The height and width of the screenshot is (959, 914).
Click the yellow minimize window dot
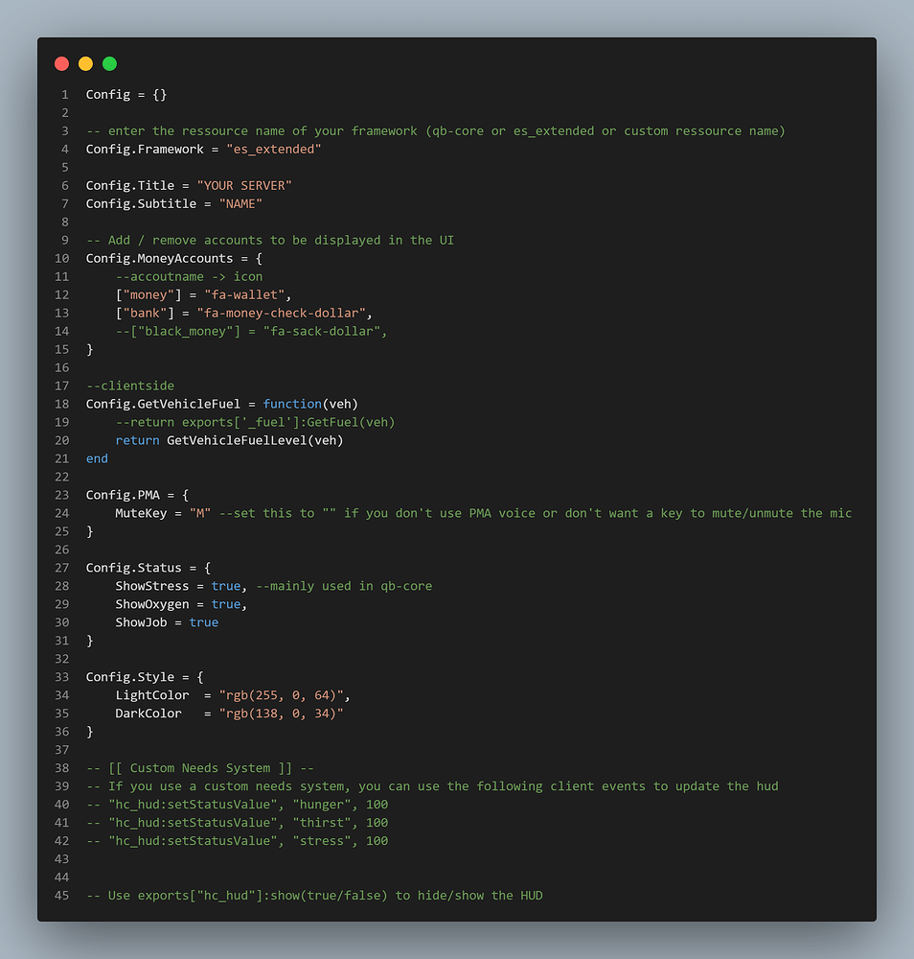85,63
